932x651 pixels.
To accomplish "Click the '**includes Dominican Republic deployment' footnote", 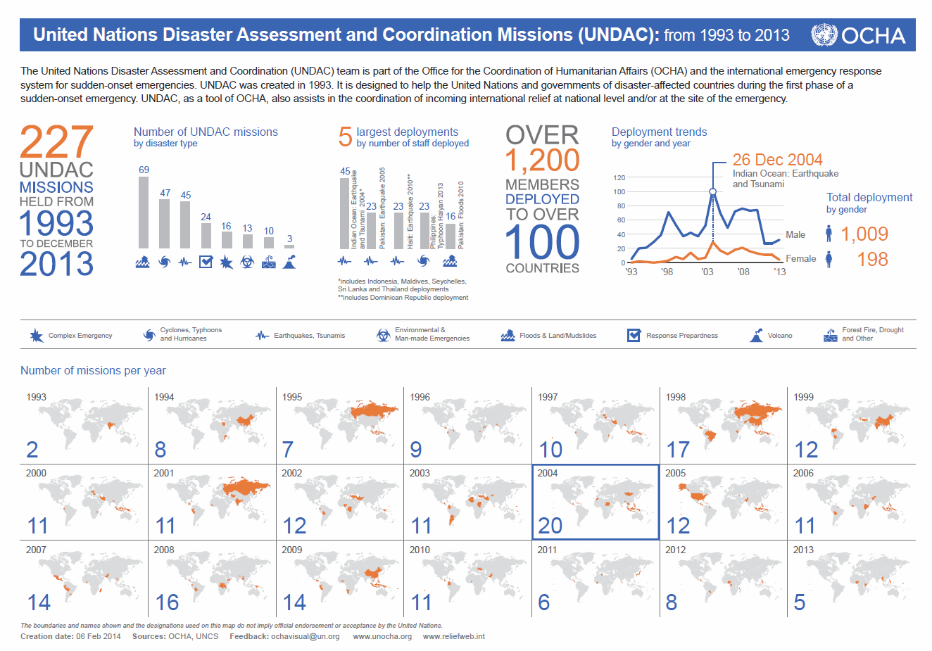I will tap(403, 298).
